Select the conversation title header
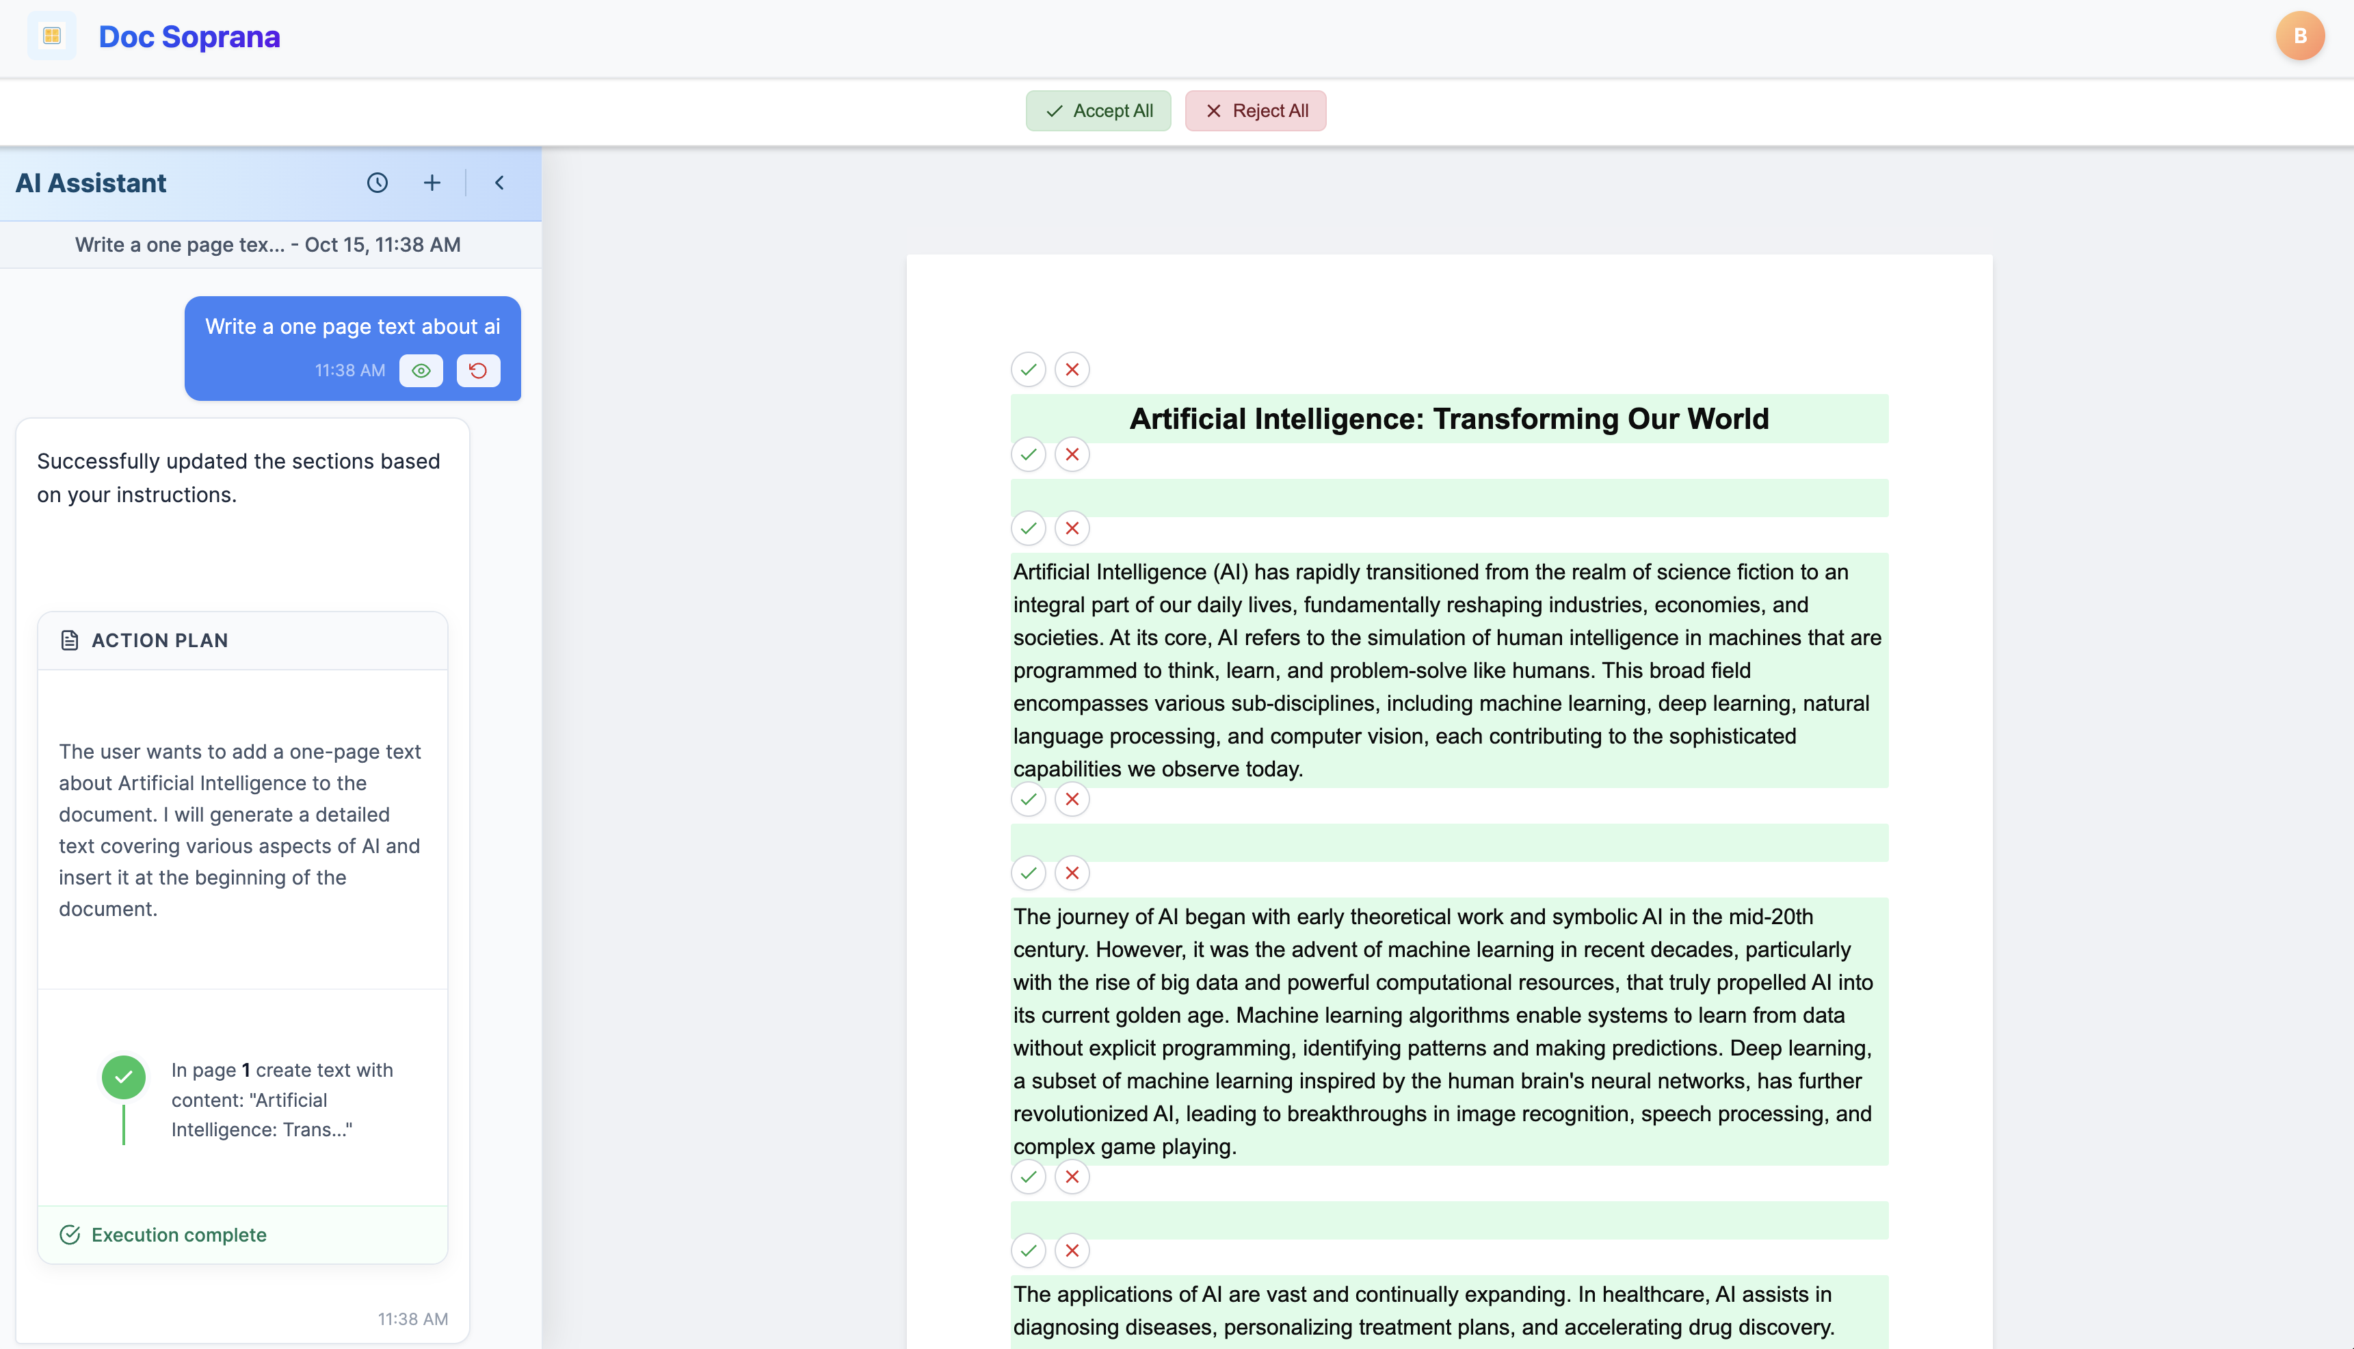The height and width of the screenshot is (1349, 2354). click(x=267, y=245)
